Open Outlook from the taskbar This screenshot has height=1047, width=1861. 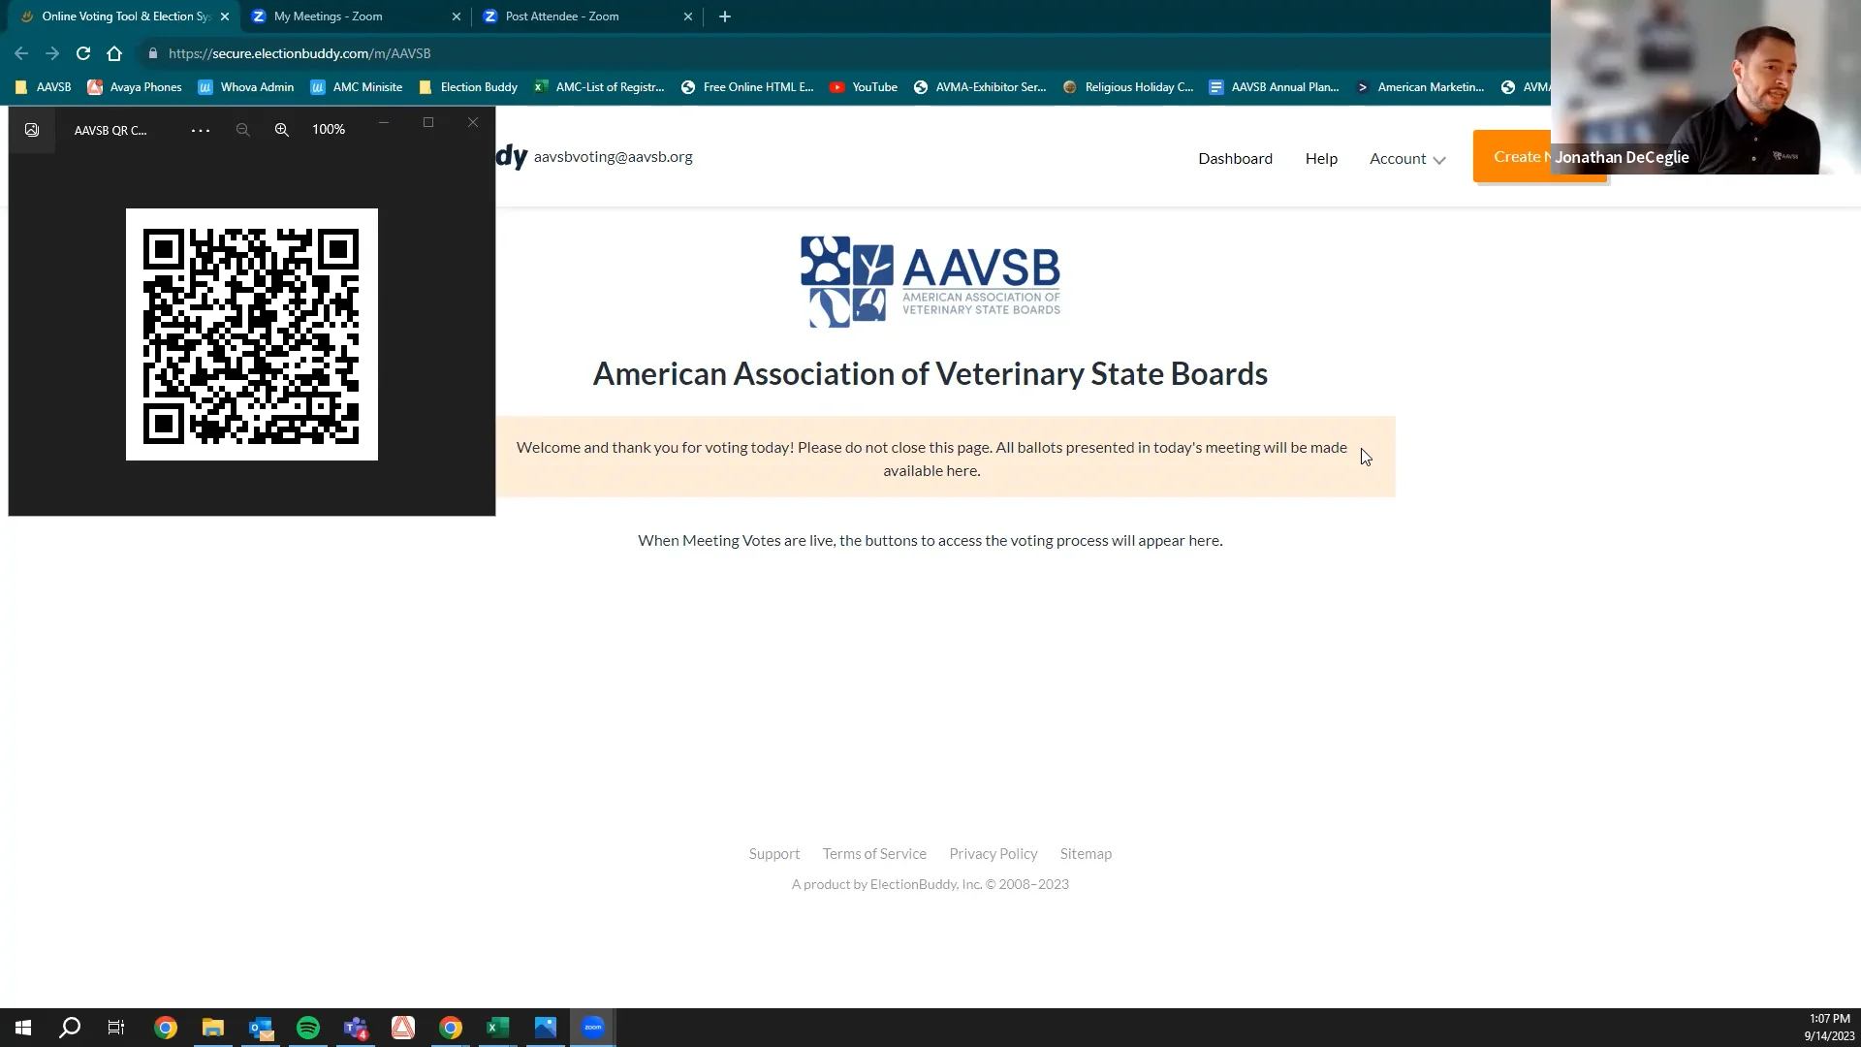(x=260, y=1027)
